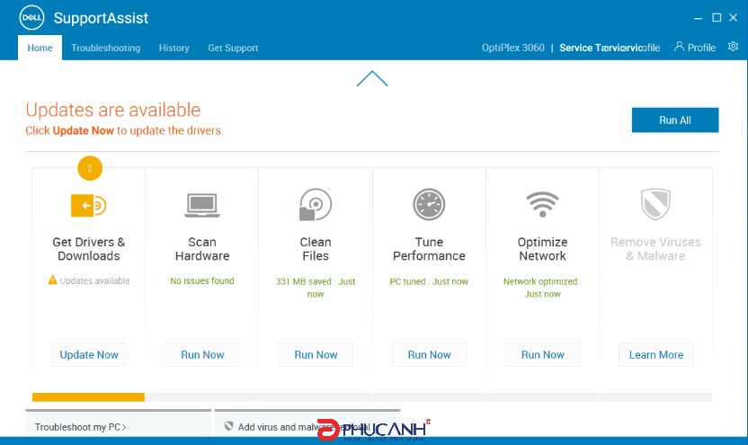
Task: Click the orange badge showing 2 updates
Action: point(90,168)
